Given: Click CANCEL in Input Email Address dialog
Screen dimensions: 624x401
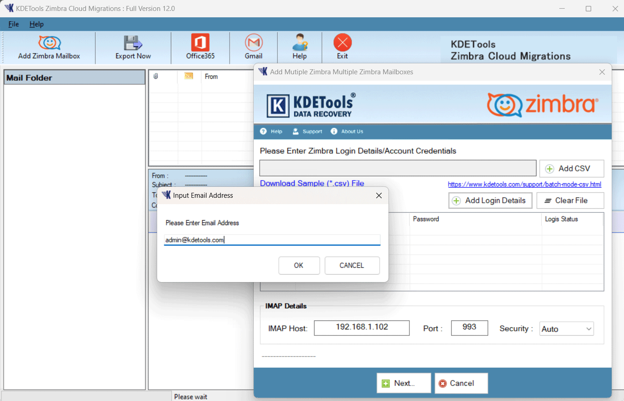Looking at the screenshot, I should tap(352, 265).
